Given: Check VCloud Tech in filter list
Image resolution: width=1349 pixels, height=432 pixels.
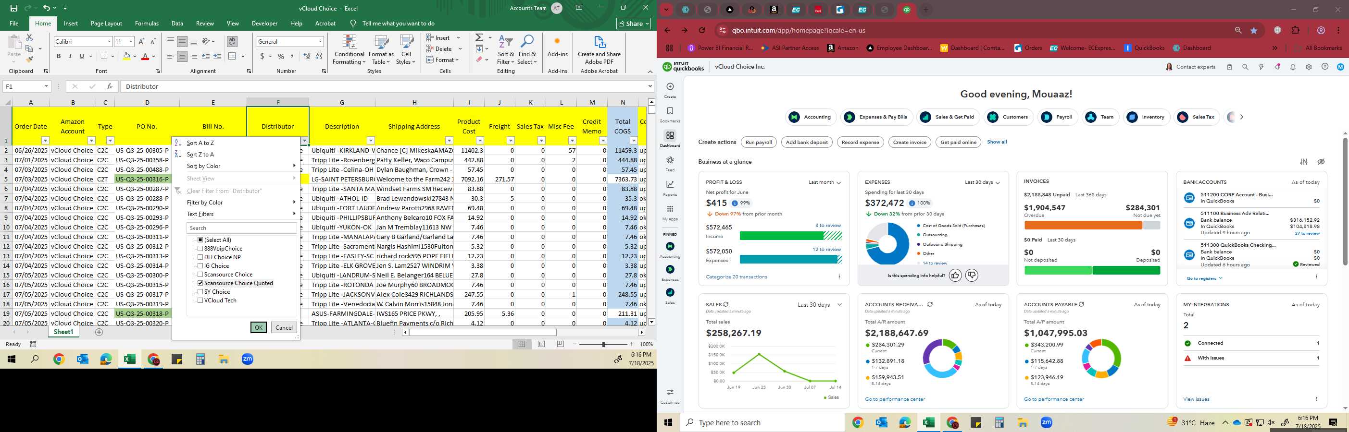Looking at the screenshot, I should [200, 300].
